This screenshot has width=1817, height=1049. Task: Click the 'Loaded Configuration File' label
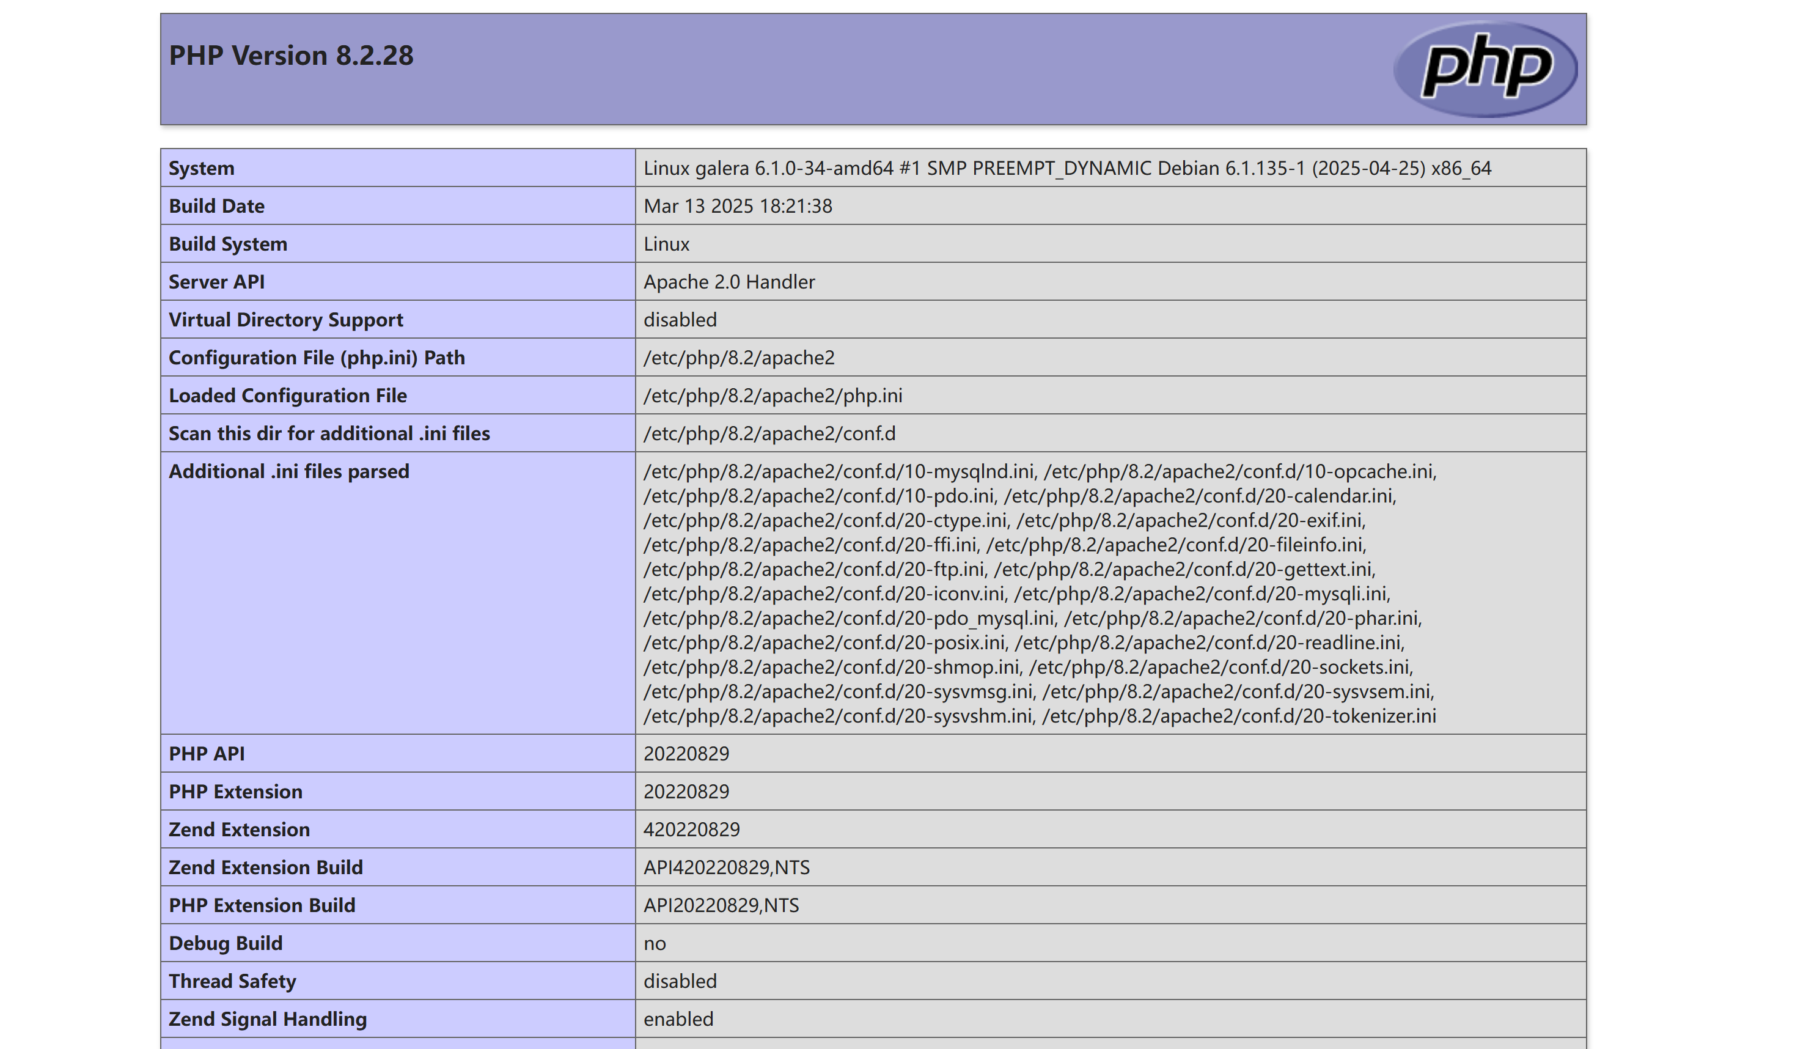pos(287,396)
